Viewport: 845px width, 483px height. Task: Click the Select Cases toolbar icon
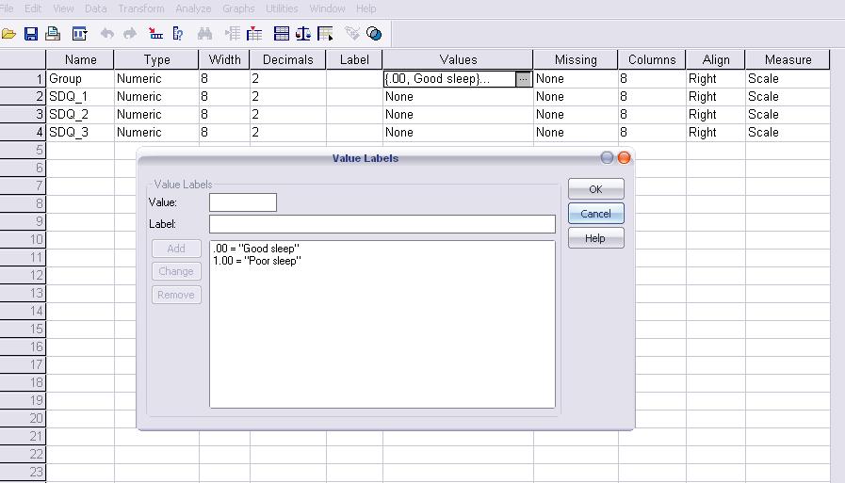coord(326,34)
